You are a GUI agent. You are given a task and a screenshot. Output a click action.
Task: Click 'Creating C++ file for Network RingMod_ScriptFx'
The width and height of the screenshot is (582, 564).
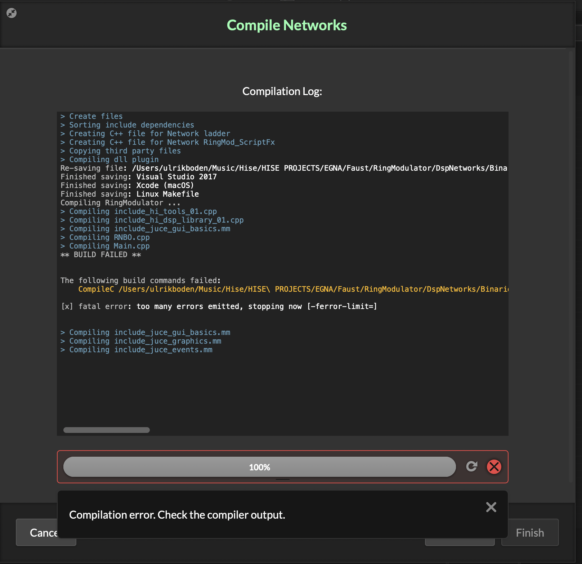click(168, 142)
